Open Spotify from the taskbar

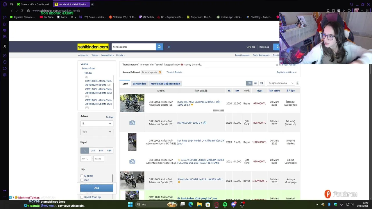coord(225,204)
